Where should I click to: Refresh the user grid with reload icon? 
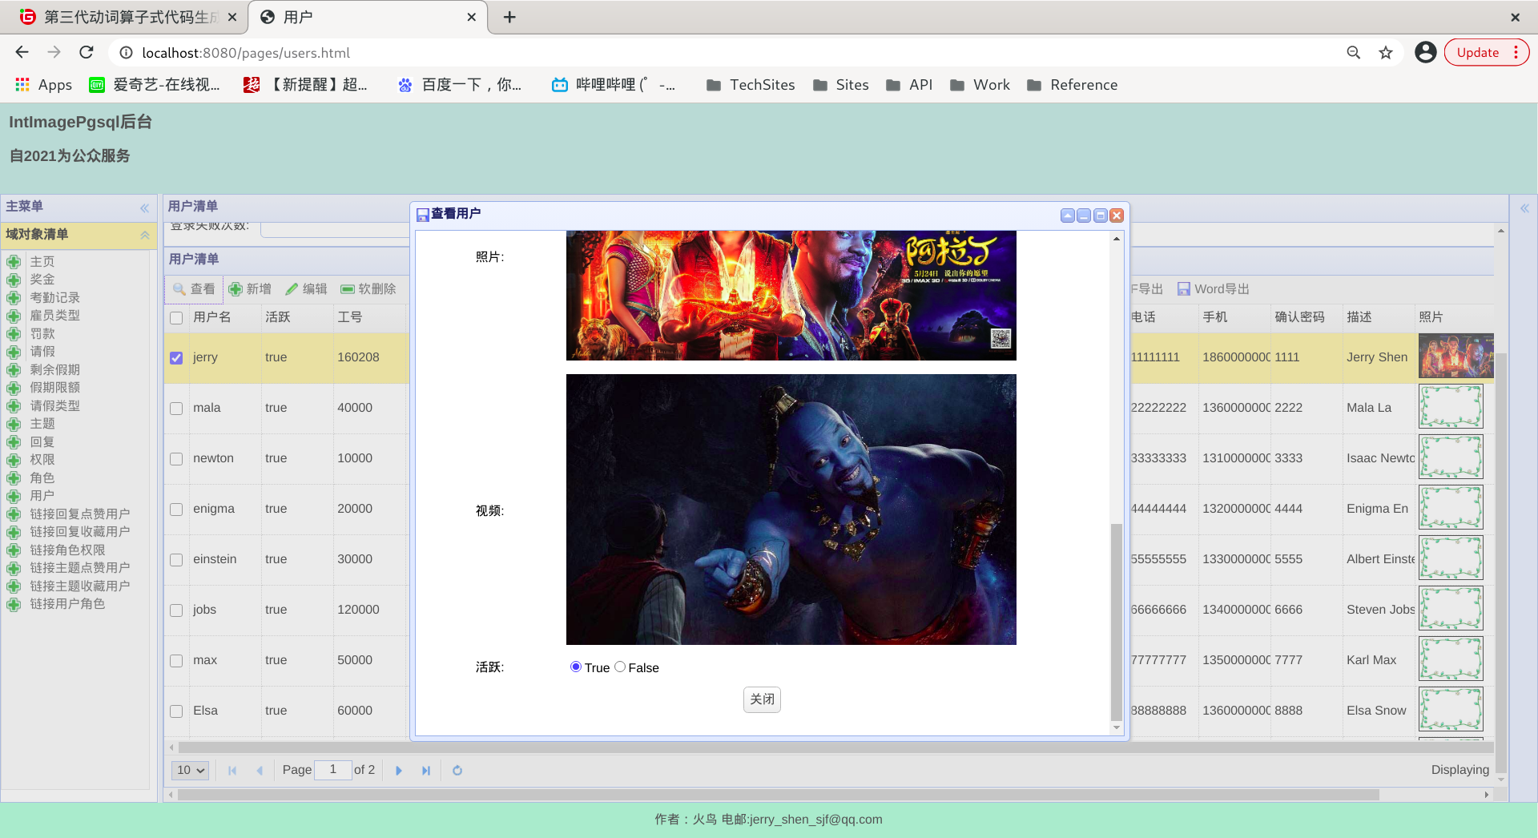tap(457, 771)
